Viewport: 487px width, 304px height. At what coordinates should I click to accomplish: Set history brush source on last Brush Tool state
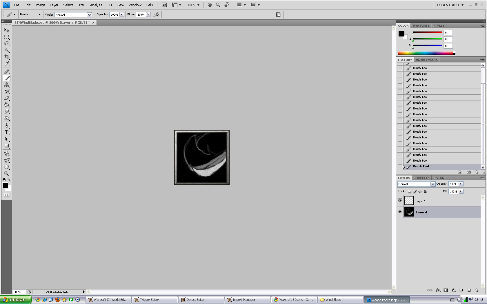(x=400, y=166)
